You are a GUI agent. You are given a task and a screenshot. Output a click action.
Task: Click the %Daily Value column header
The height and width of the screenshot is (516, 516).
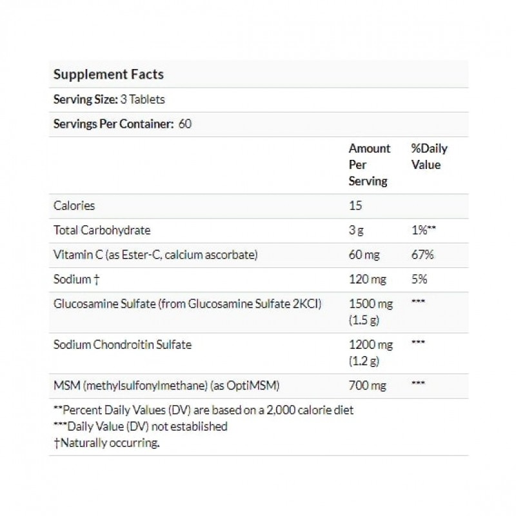[429, 157]
